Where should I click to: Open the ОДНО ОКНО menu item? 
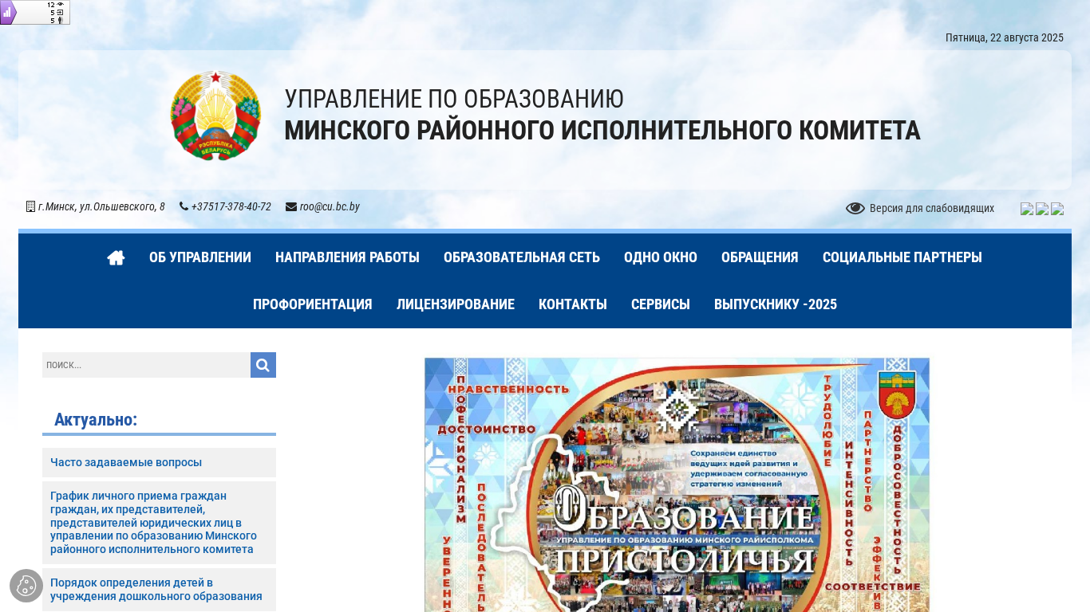[x=661, y=257]
